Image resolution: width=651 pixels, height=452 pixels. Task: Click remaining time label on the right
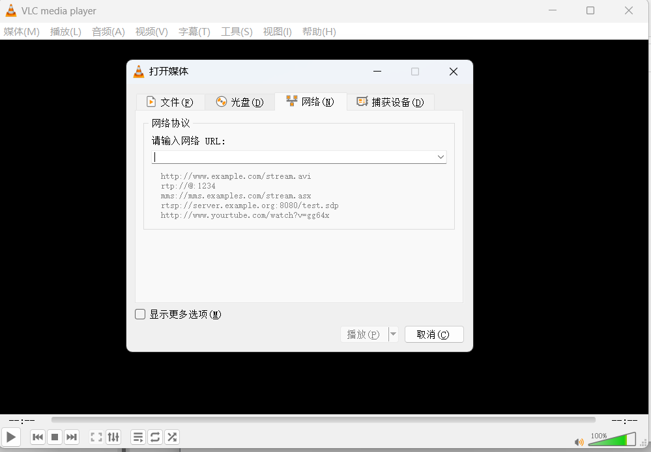click(624, 421)
